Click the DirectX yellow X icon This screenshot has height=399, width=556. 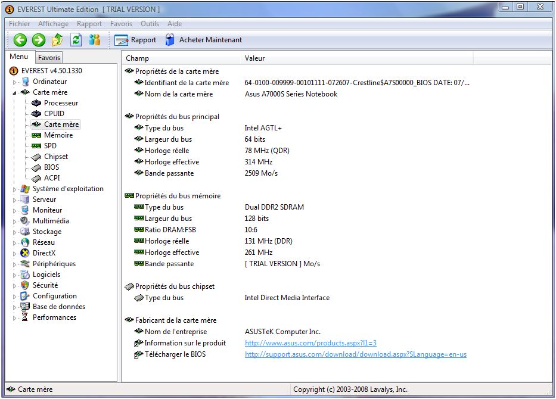click(25, 253)
